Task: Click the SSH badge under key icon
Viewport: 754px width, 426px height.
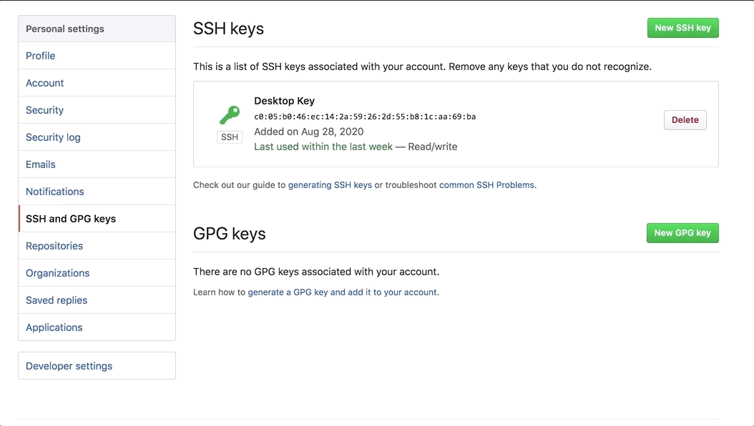Action: click(x=230, y=137)
